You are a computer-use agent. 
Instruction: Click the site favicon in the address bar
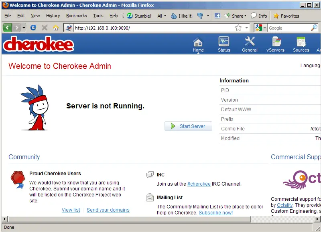[69, 28]
